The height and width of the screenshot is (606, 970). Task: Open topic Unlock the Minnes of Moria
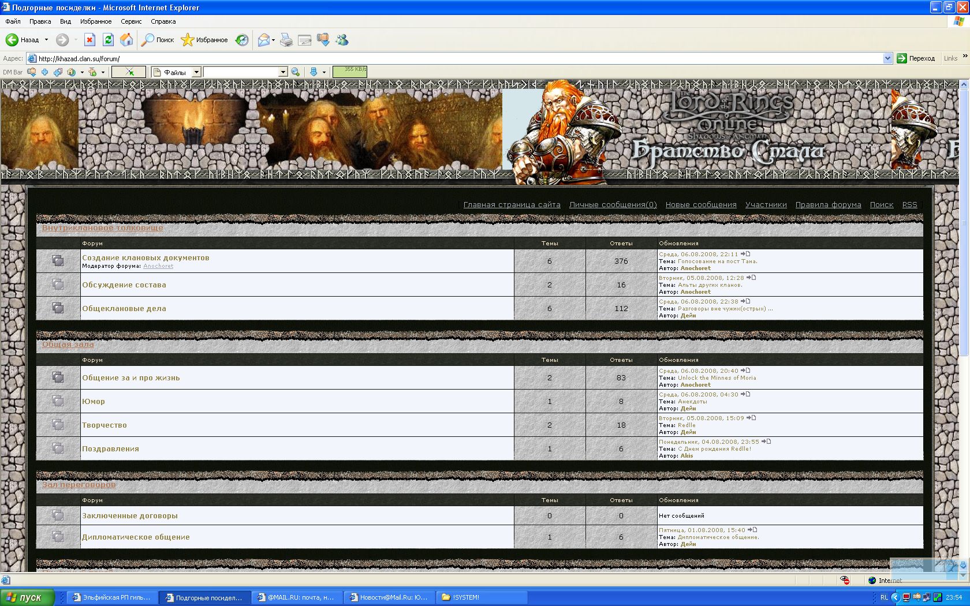point(717,378)
